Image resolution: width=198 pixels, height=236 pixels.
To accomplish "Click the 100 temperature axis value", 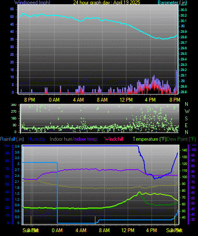I will tap(184, 177).
